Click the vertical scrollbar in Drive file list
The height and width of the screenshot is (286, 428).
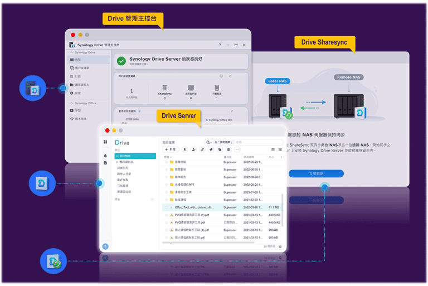(x=282, y=210)
